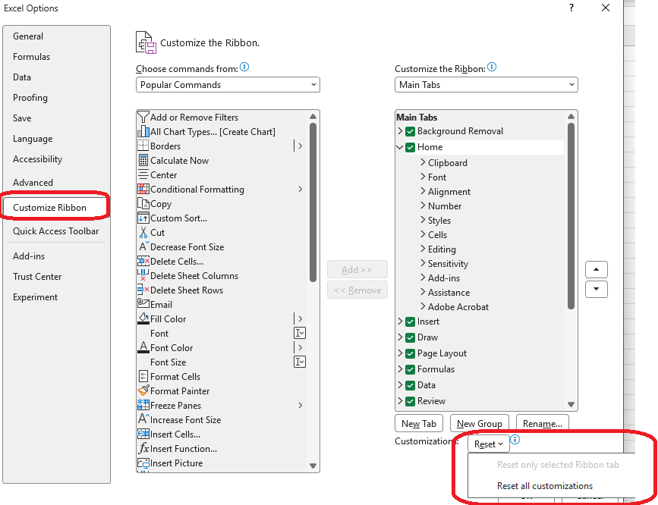
Task: Toggle the Formulas tab checkbox
Action: coord(410,369)
